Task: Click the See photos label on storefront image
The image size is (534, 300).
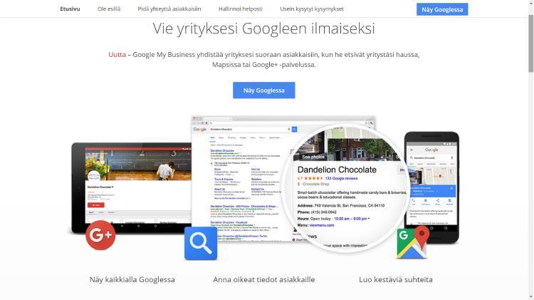Action: pyautogui.click(x=313, y=157)
